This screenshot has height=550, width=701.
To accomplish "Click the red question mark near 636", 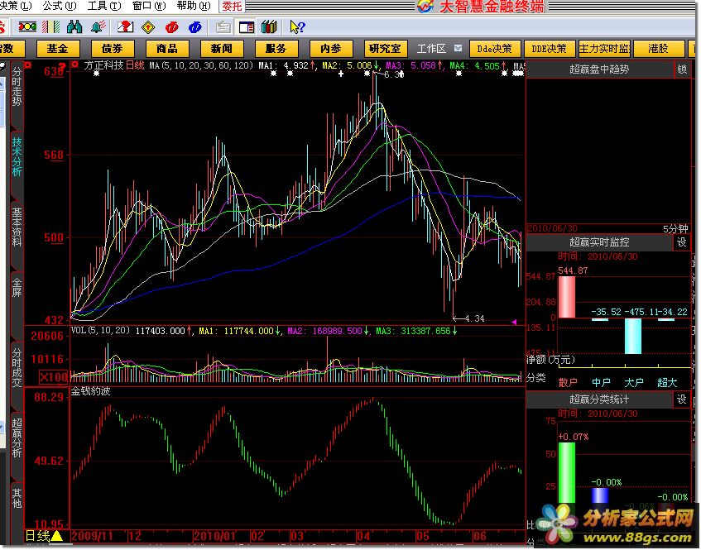I will pyautogui.click(x=62, y=66).
